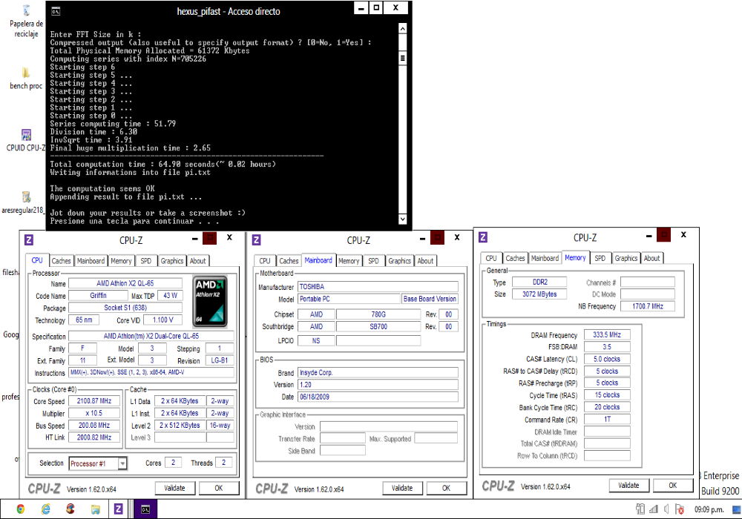Open Papelera de reciclaje desktop icon
The width and height of the screenshot is (742, 519).
pos(26,22)
